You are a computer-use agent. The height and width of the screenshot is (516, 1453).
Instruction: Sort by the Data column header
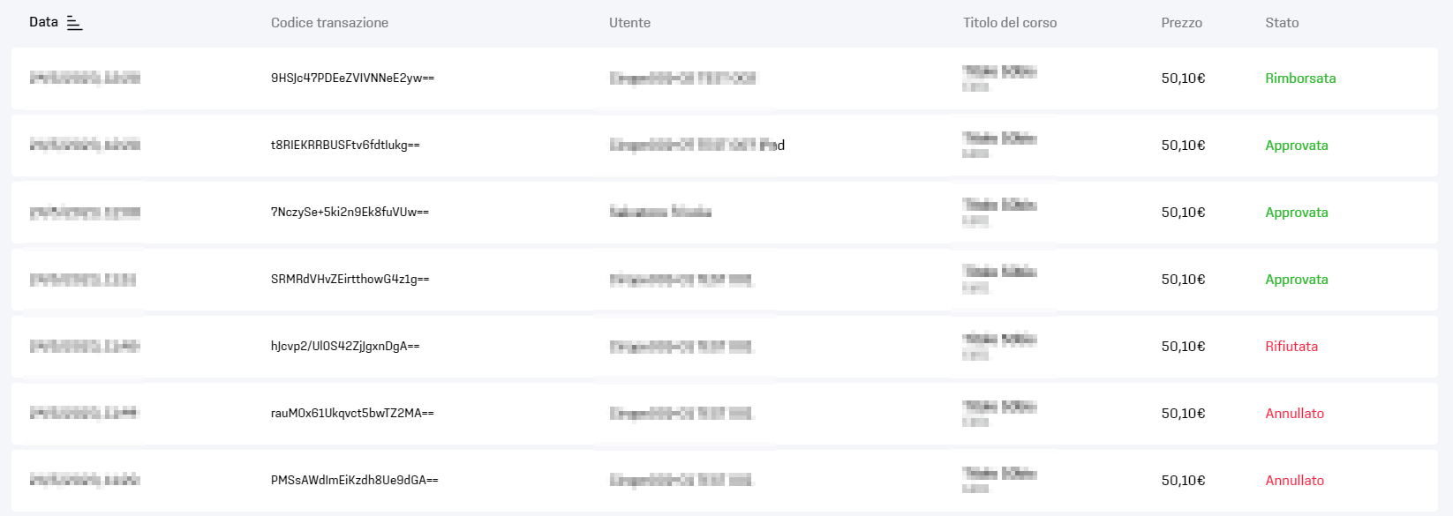point(43,22)
